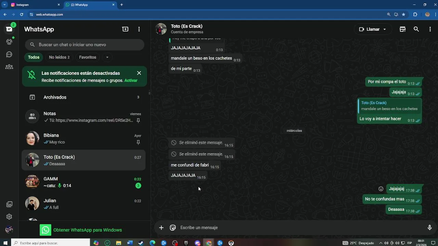This screenshot has width=438, height=246.
Task: Open a new browser tab
Action: (121, 5)
